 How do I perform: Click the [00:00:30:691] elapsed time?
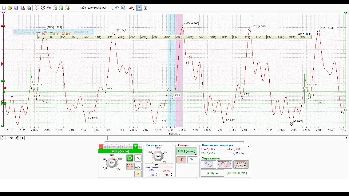tap(237, 173)
